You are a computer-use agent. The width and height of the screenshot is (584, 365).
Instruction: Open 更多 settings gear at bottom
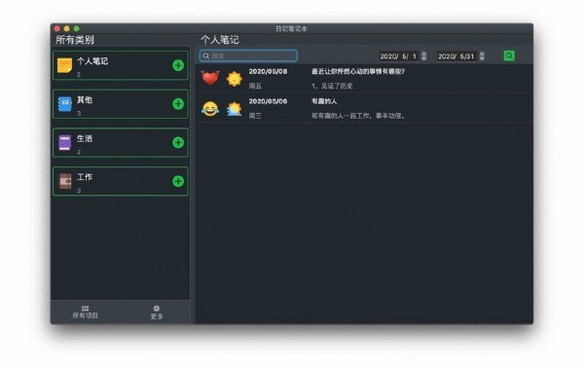tap(157, 312)
